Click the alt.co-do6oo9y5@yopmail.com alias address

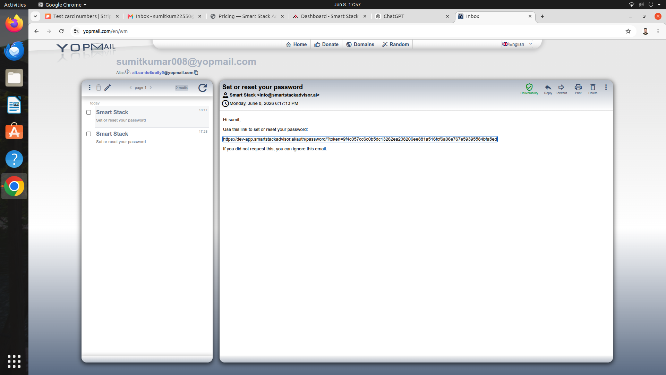(x=163, y=73)
